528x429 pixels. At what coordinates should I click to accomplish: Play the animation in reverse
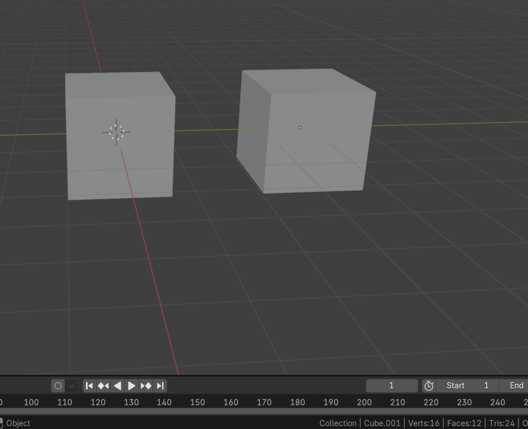click(x=118, y=386)
